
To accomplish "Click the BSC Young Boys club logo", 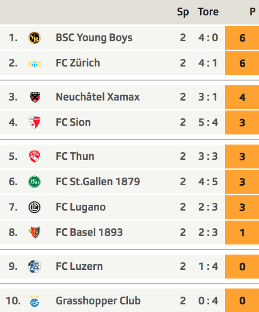I will click(34, 37).
